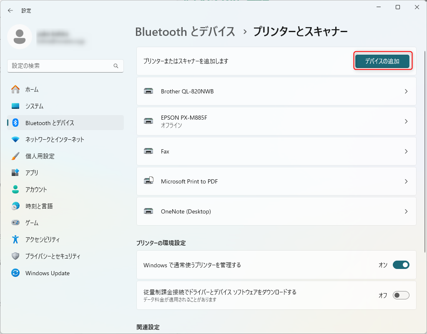427x334 pixels.
Task: Open ホーム settings page
Action: tap(65, 89)
